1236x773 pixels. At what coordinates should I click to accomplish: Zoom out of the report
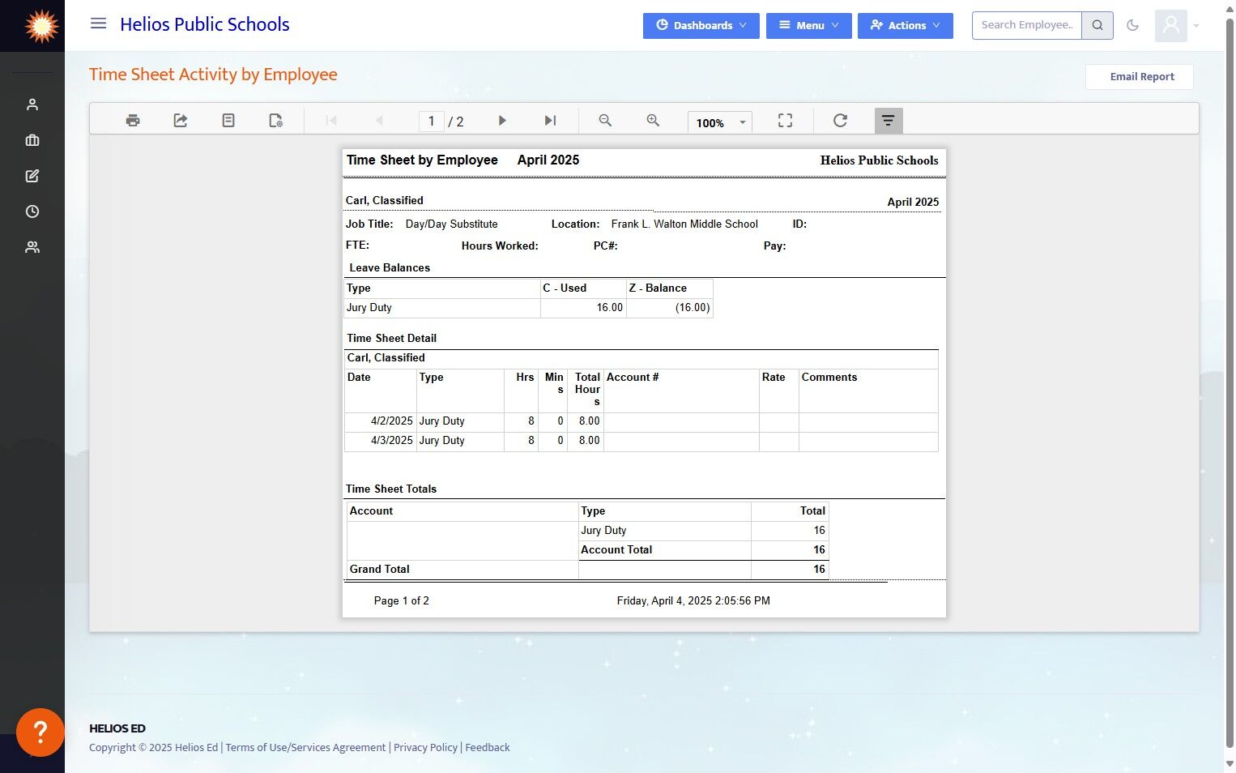point(605,121)
